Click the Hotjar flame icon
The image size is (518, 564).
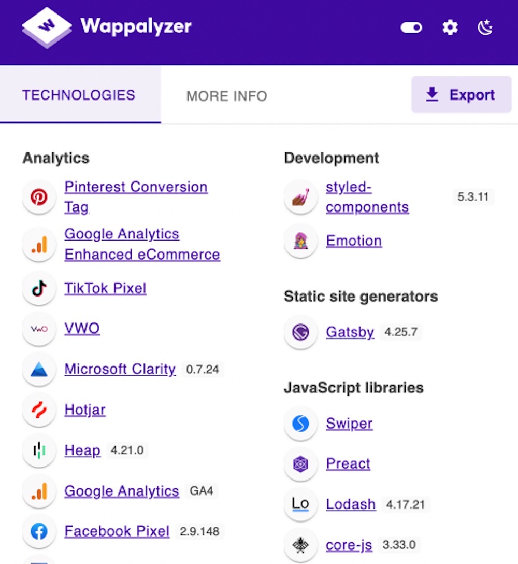pyautogui.click(x=39, y=410)
